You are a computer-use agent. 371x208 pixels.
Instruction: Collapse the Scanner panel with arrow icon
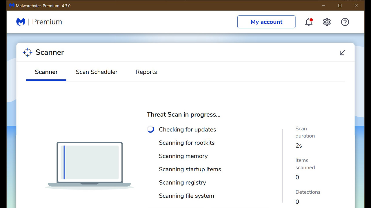(342, 52)
